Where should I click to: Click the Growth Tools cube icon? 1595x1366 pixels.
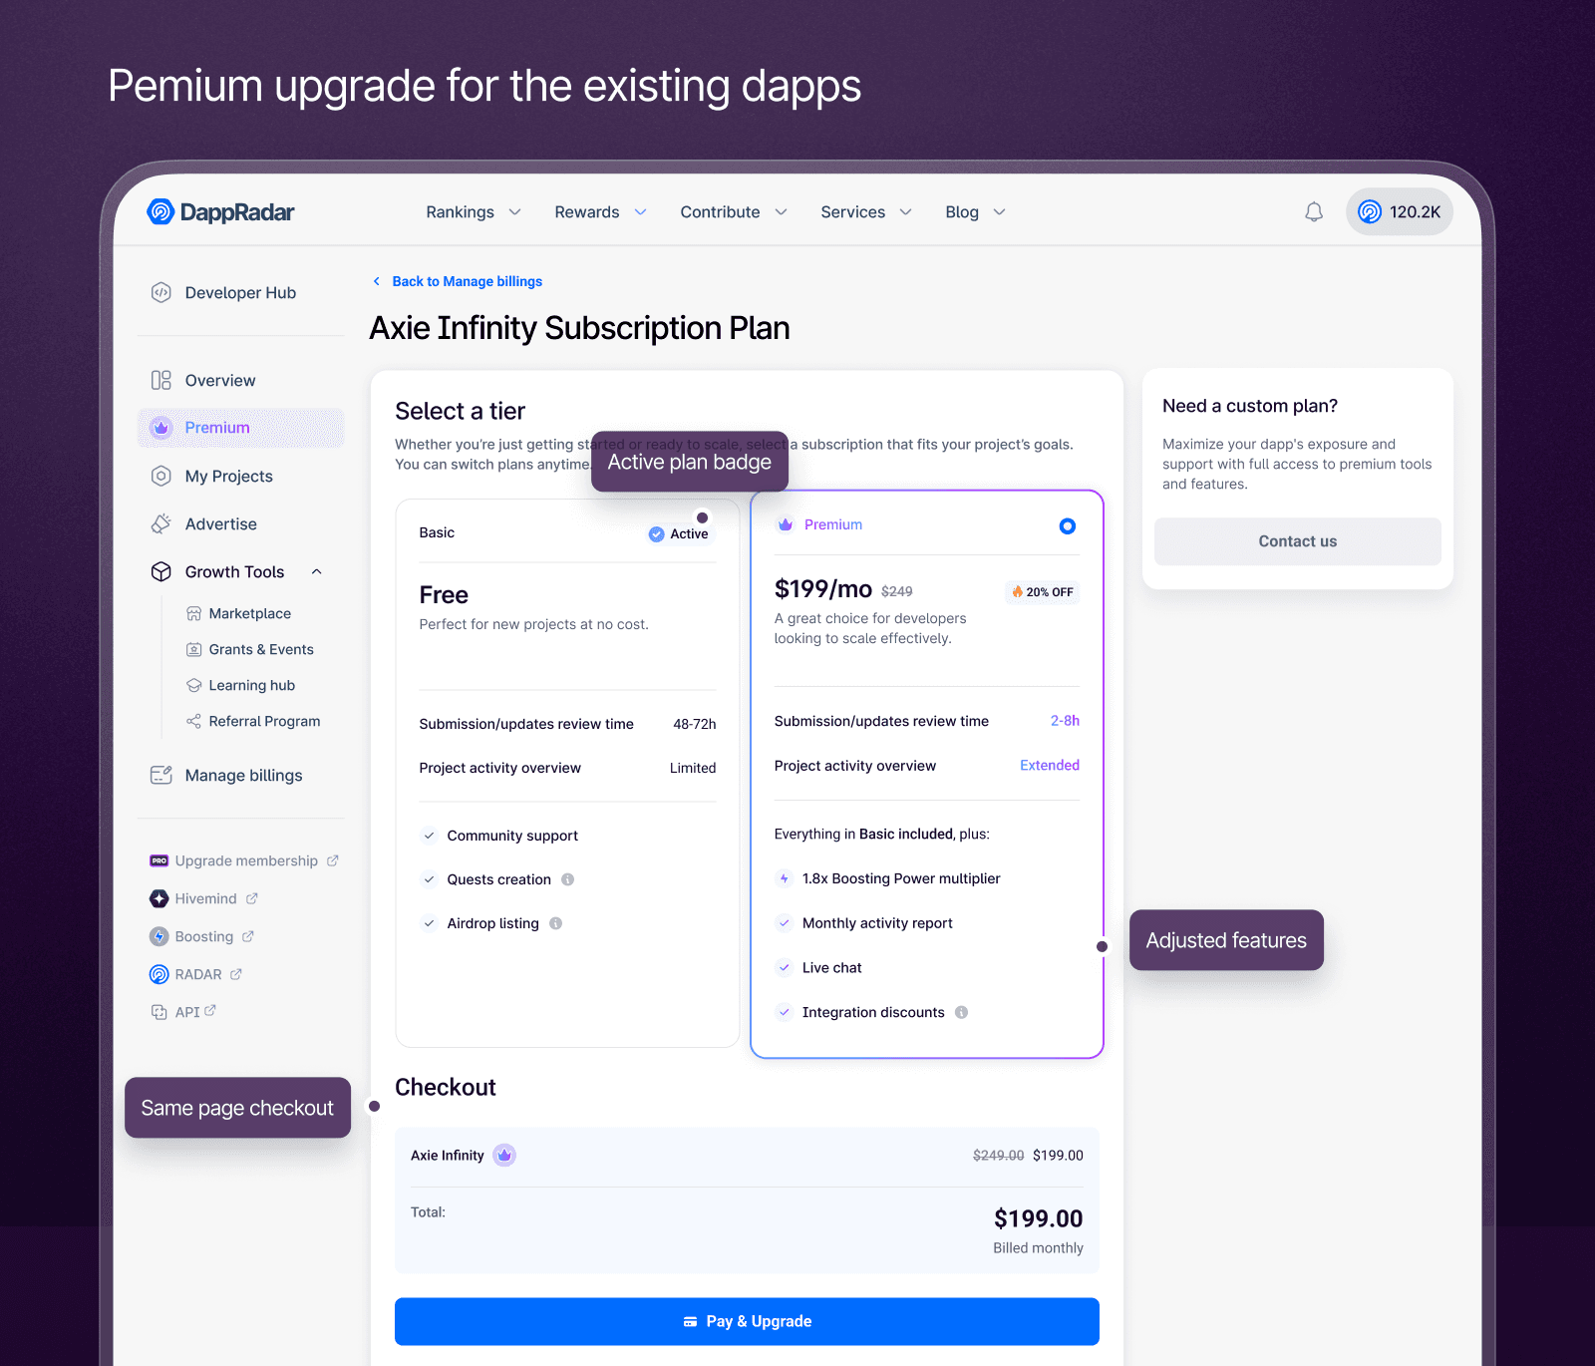tap(160, 571)
